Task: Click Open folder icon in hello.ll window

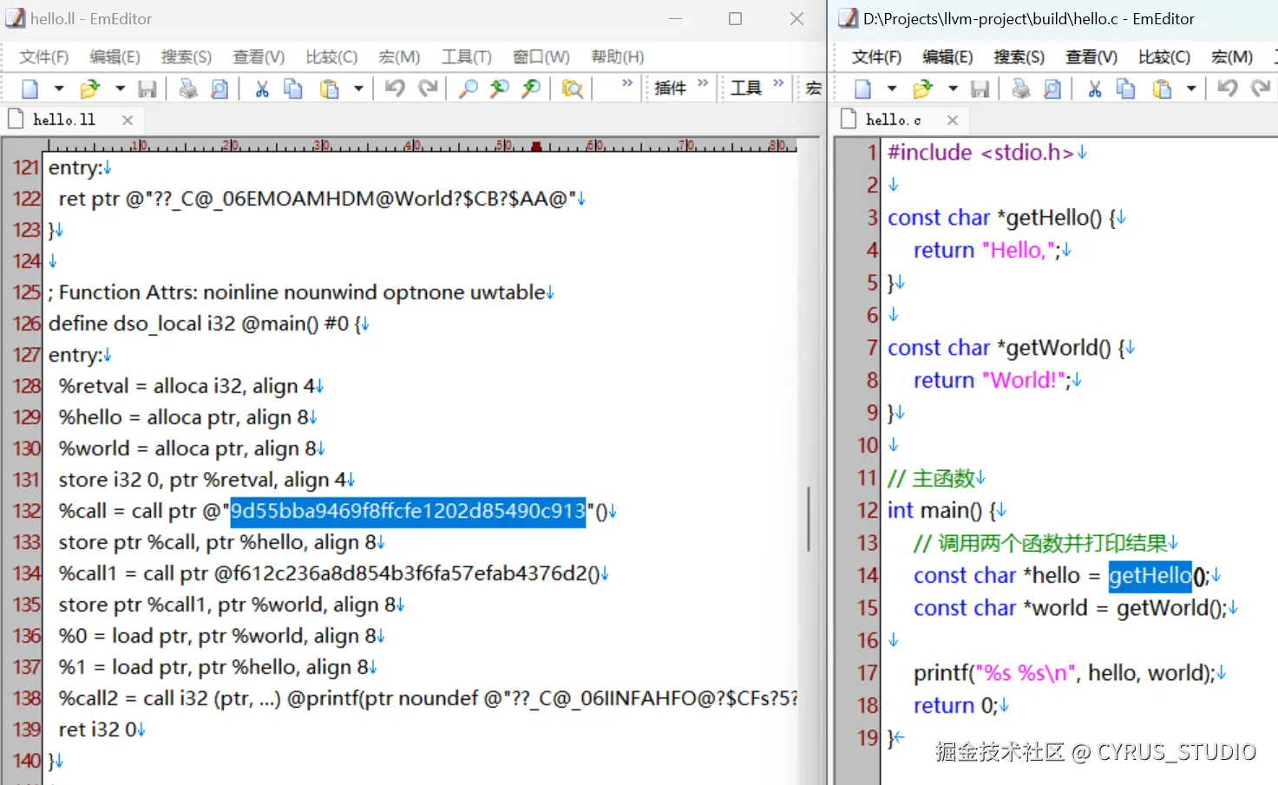Action: click(89, 88)
